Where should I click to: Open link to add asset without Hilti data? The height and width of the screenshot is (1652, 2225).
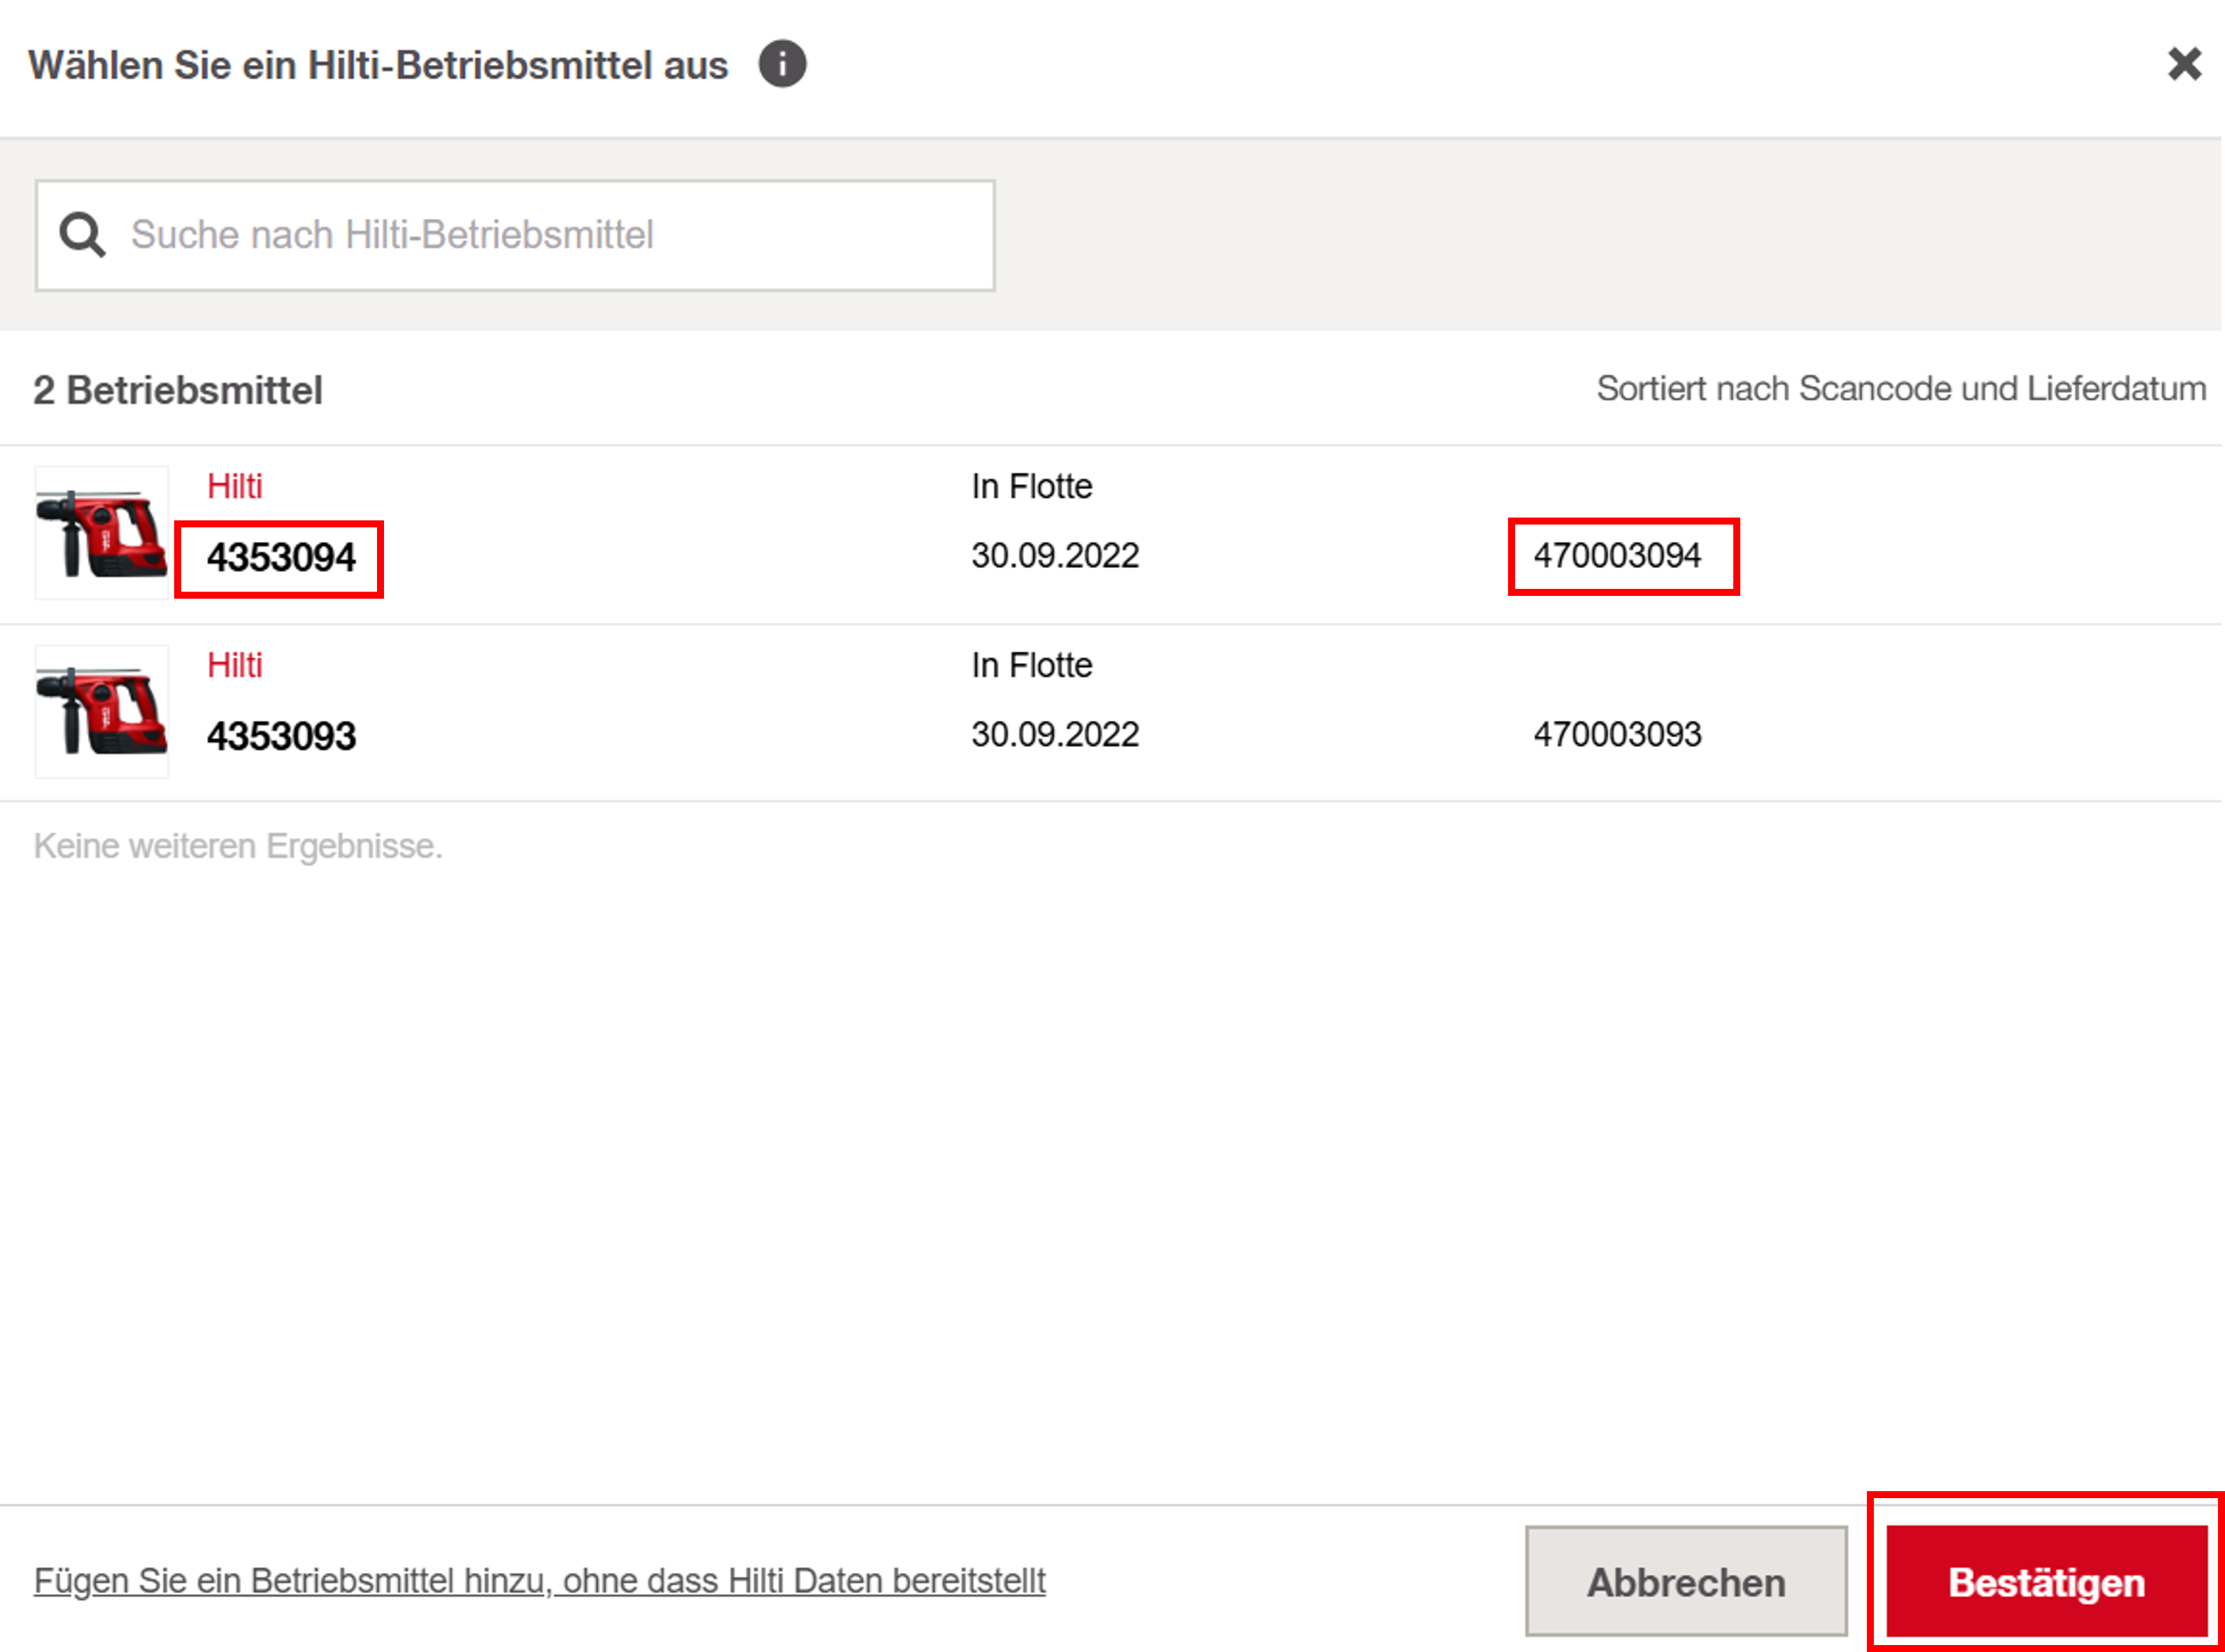pyautogui.click(x=540, y=1582)
